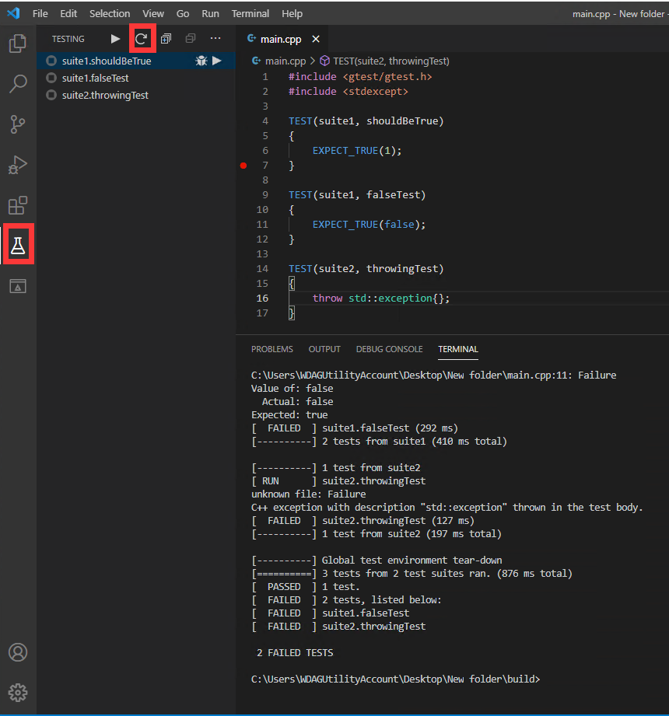The width and height of the screenshot is (669, 716).
Task: Open the Extensions view
Action: 18,205
